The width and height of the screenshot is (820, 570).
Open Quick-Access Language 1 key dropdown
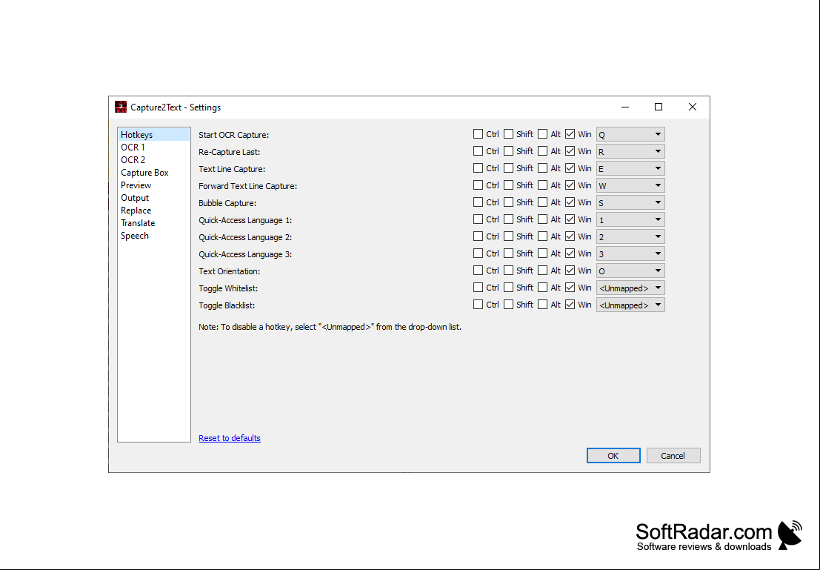pos(630,220)
